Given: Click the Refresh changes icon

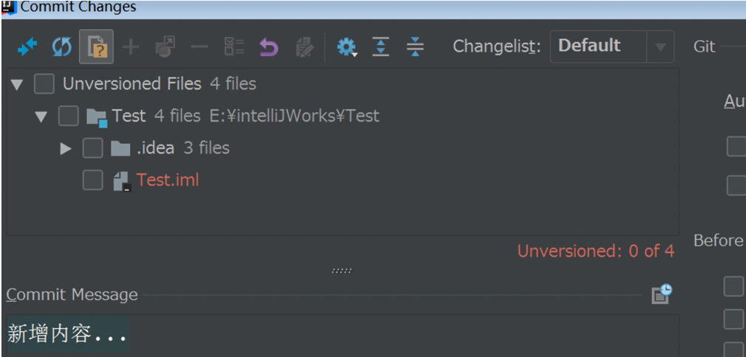Looking at the screenshot, I should (x=62, y=46).
